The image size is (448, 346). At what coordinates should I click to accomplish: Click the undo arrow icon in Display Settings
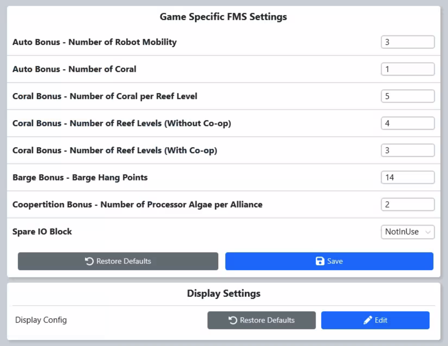233,320
